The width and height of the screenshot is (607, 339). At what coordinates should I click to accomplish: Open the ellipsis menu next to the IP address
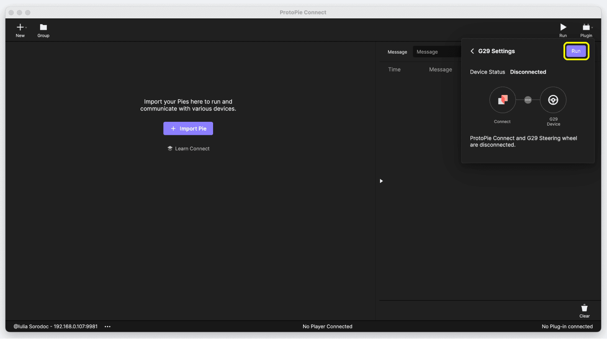(x=108, y=327)
